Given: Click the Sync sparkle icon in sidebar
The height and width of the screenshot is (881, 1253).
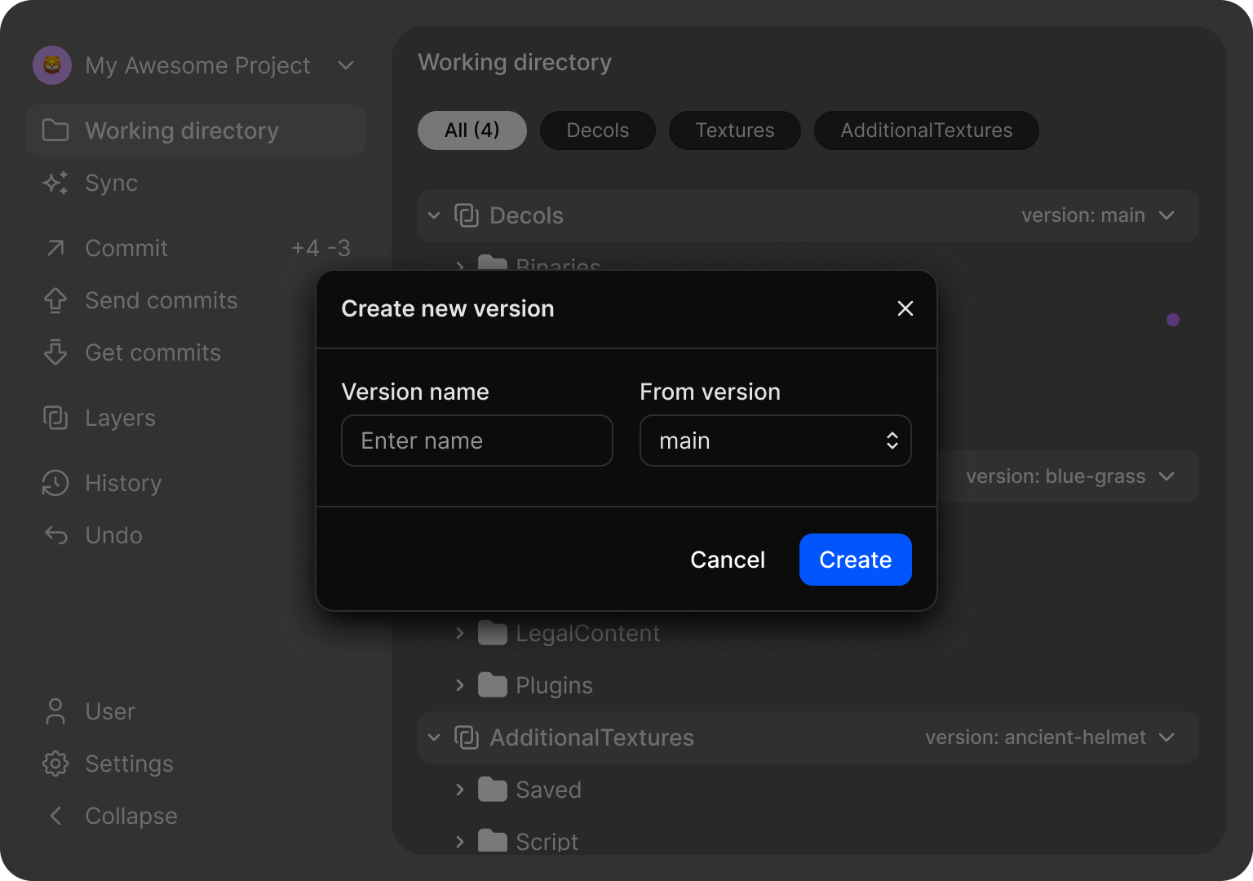Looking at the screenshot, I should point(55,183).
